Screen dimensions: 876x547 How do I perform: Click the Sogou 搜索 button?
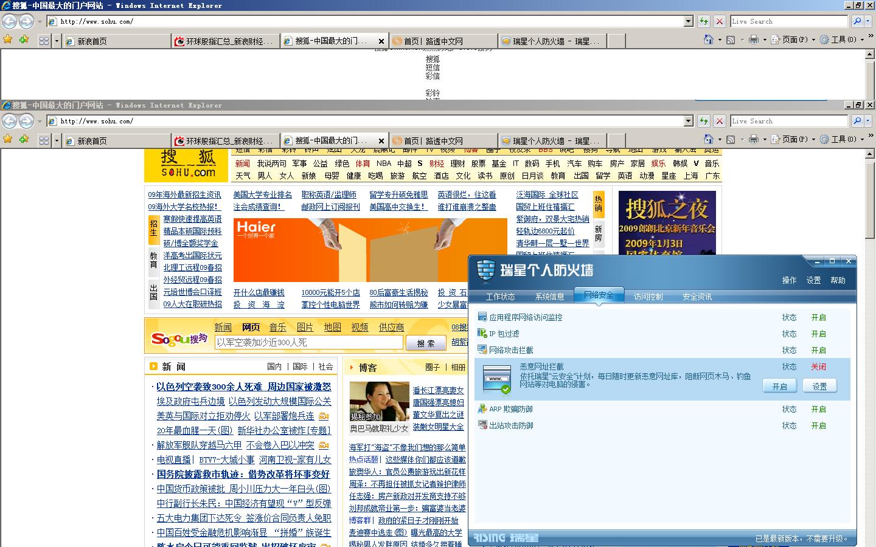[x=426, y=343]
